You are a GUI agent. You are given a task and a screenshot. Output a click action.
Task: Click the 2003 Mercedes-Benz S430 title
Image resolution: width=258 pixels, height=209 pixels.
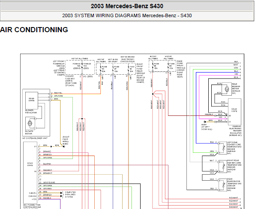click(x=127, y=6)
